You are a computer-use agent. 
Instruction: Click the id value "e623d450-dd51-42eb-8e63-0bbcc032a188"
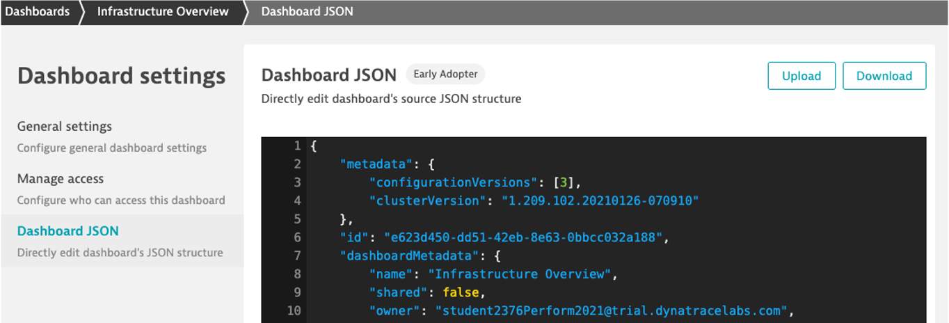tap(523, 237)
